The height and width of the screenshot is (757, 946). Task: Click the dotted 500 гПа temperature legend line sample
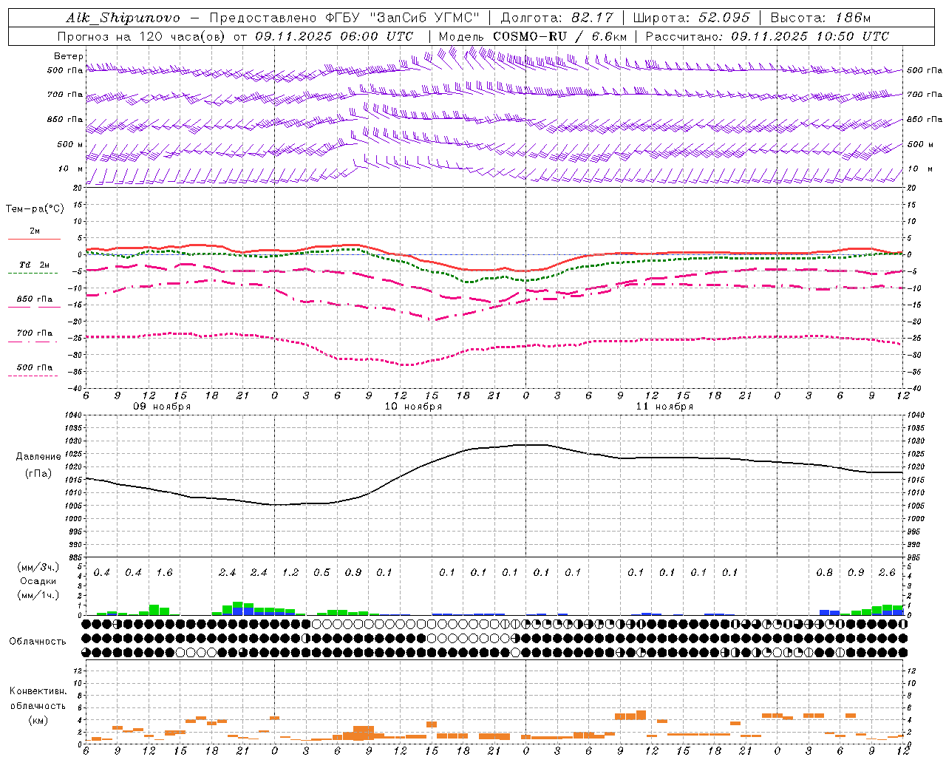point(33,376)
